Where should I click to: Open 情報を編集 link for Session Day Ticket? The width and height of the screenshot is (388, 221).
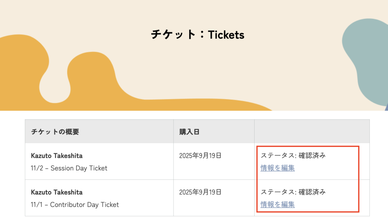click(x=277, y=168)
